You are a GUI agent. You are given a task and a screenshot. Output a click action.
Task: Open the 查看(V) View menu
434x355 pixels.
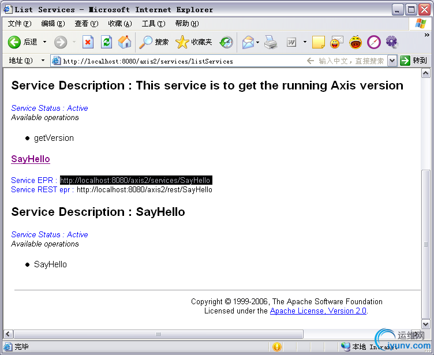(x=87, y=24)
